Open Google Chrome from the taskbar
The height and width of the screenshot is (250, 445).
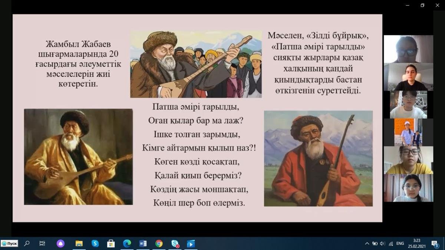[x=159, y=244]
